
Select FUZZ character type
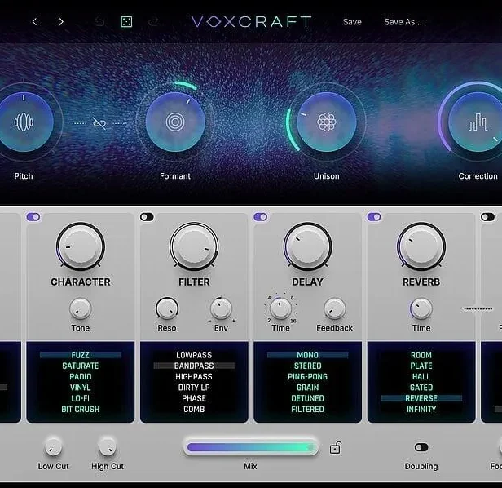tap(81, 355)
